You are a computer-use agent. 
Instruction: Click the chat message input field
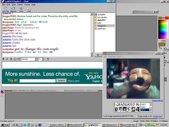click(52, 65)
